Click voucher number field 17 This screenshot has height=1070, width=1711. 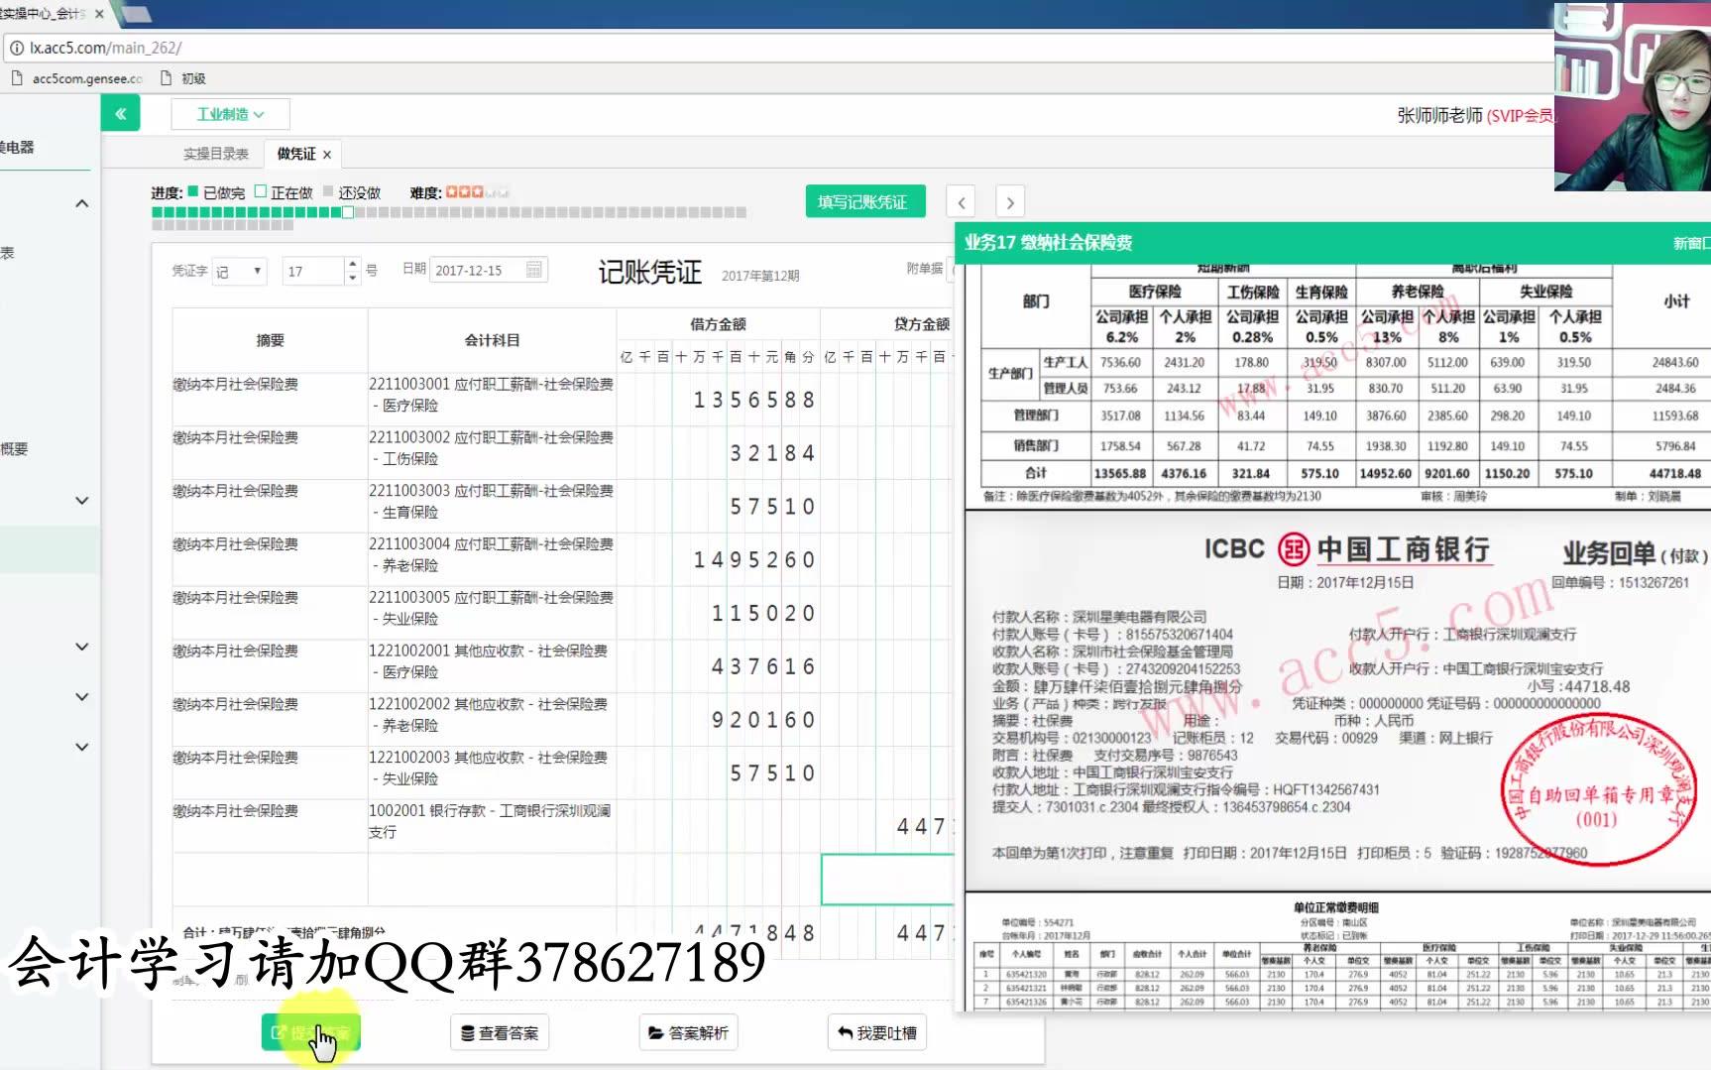pos(312,271)
